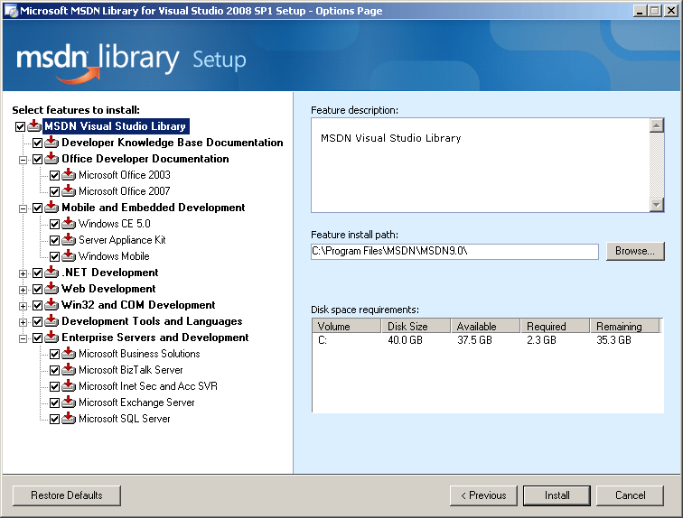Click install icon beside Microsoft SQL Server
This screenshot has width=683, height=518.
click(69, 419)
